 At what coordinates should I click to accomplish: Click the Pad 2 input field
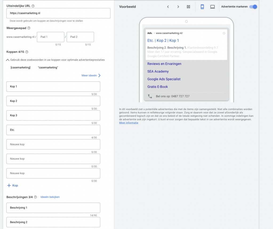[x=80, y=37]
